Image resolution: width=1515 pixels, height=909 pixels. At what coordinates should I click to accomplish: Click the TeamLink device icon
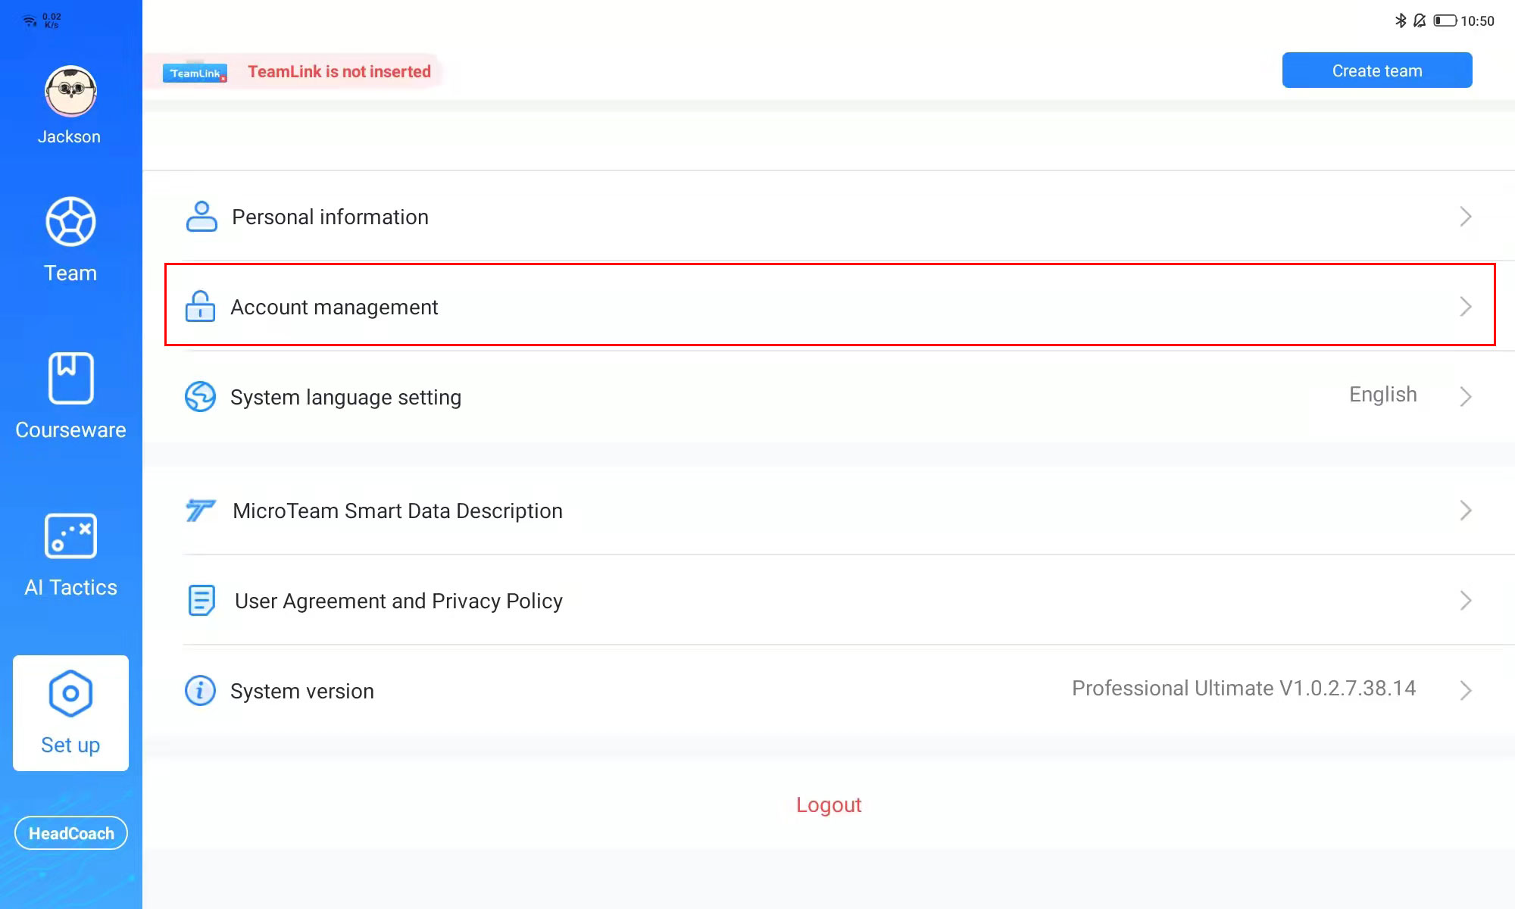(x=195, y=73)
